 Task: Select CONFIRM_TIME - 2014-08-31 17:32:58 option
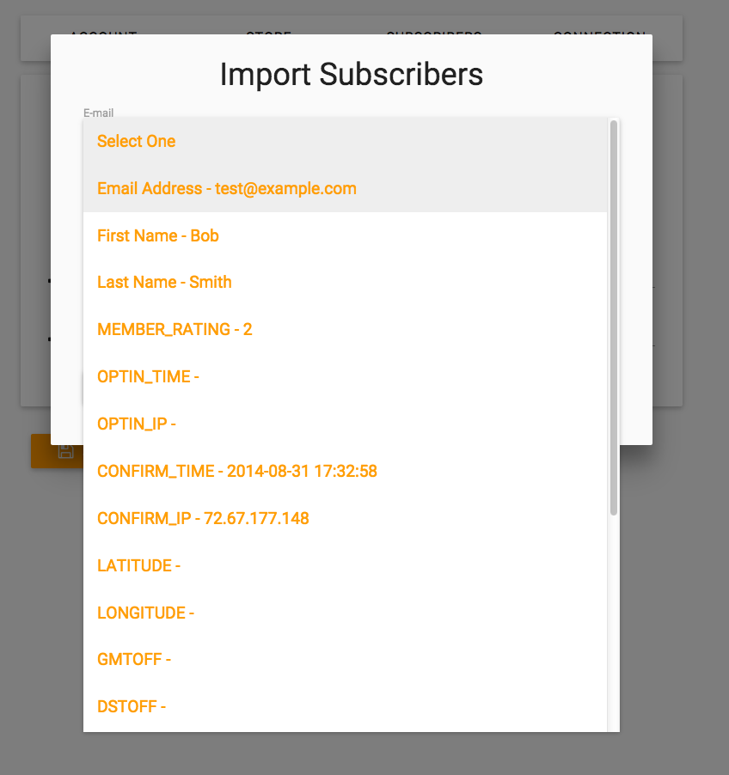(236, 471)
